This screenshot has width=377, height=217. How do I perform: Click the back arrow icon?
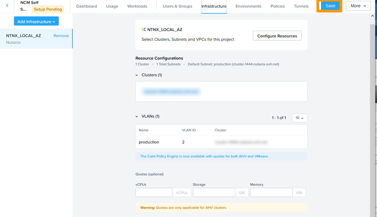pos(7,6)
